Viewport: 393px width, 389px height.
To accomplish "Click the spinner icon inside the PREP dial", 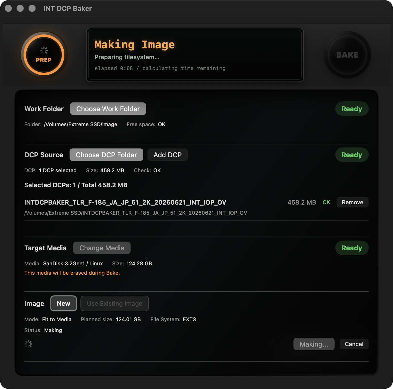I will point(44,50).
